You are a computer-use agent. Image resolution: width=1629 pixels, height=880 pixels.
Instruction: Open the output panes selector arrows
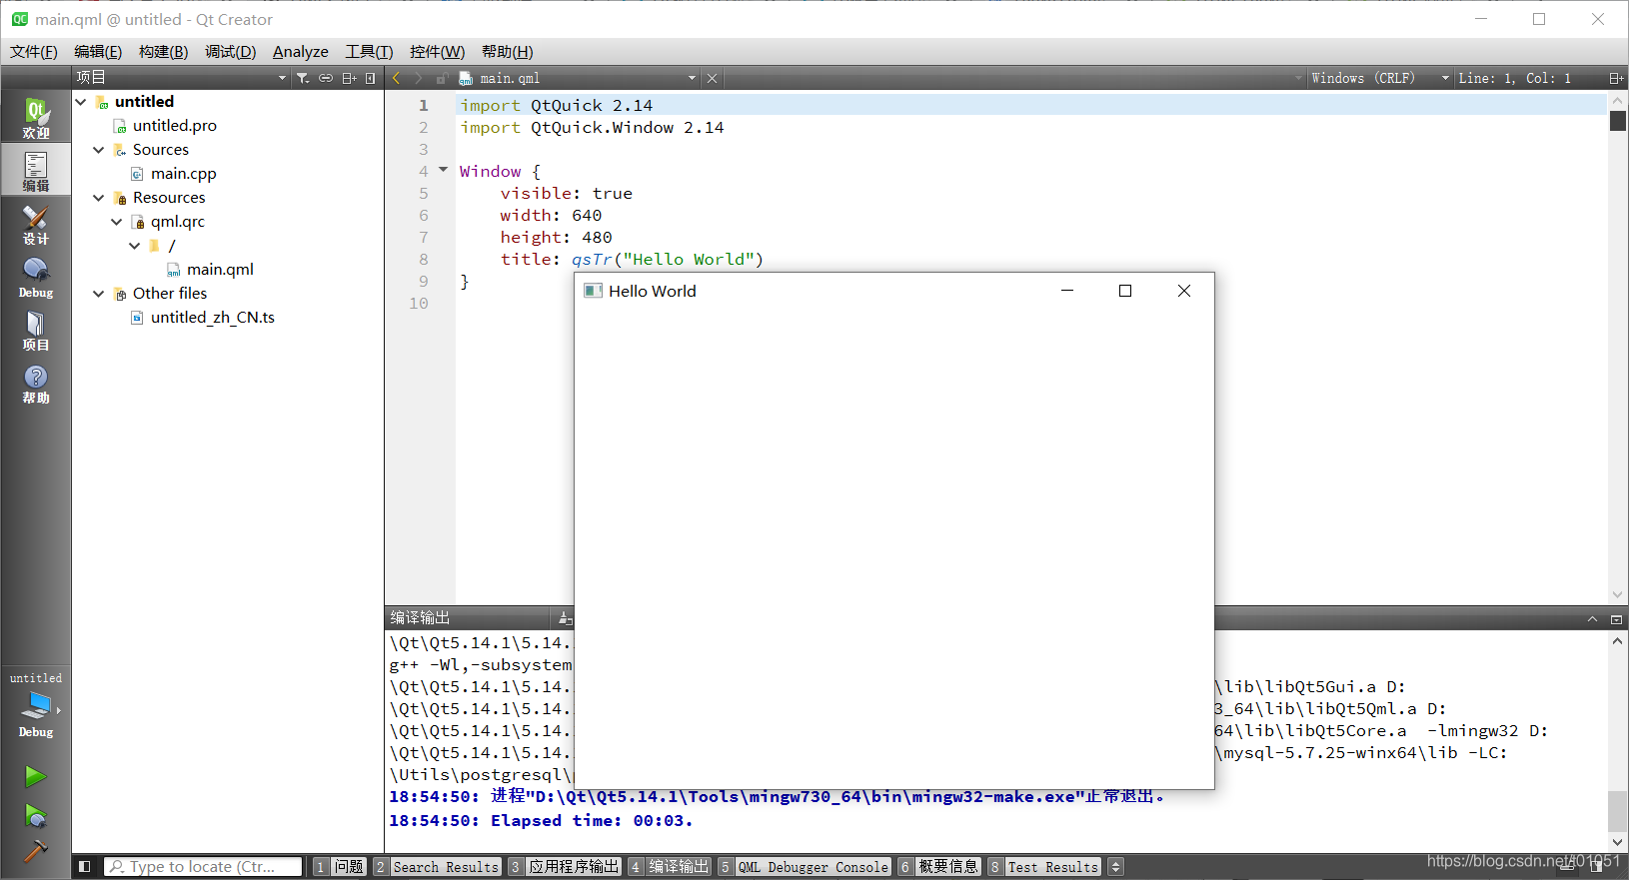tap(1116, 867)
